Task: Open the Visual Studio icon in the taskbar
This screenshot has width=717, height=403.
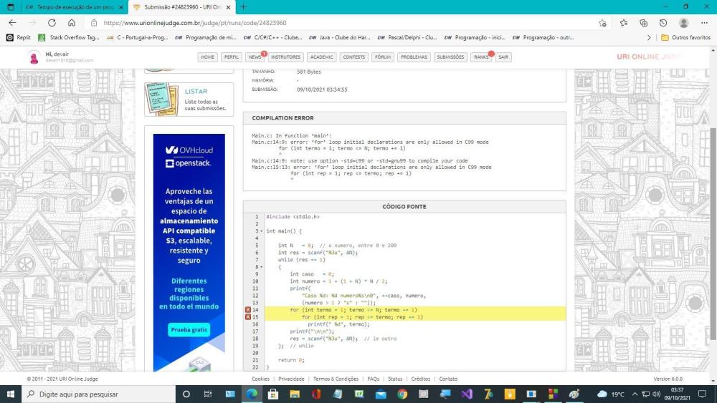Action: coord(467,394)
